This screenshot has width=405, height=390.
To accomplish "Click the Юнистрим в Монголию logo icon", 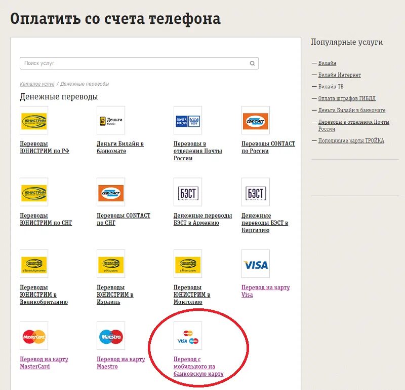I will coord(188,264).
